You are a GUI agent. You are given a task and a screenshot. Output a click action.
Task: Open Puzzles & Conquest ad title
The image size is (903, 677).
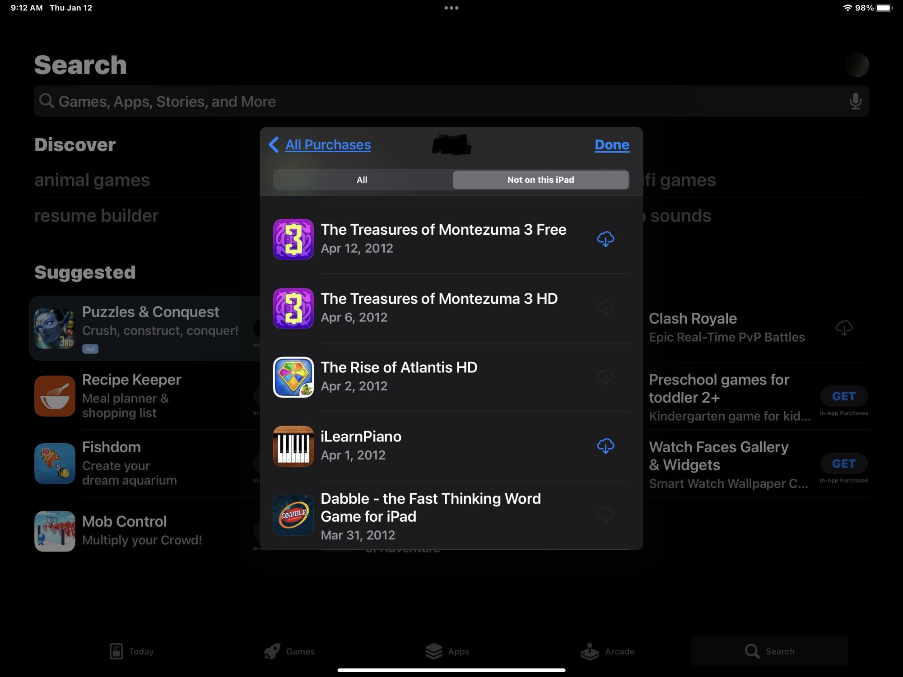(x=150, y=312)
